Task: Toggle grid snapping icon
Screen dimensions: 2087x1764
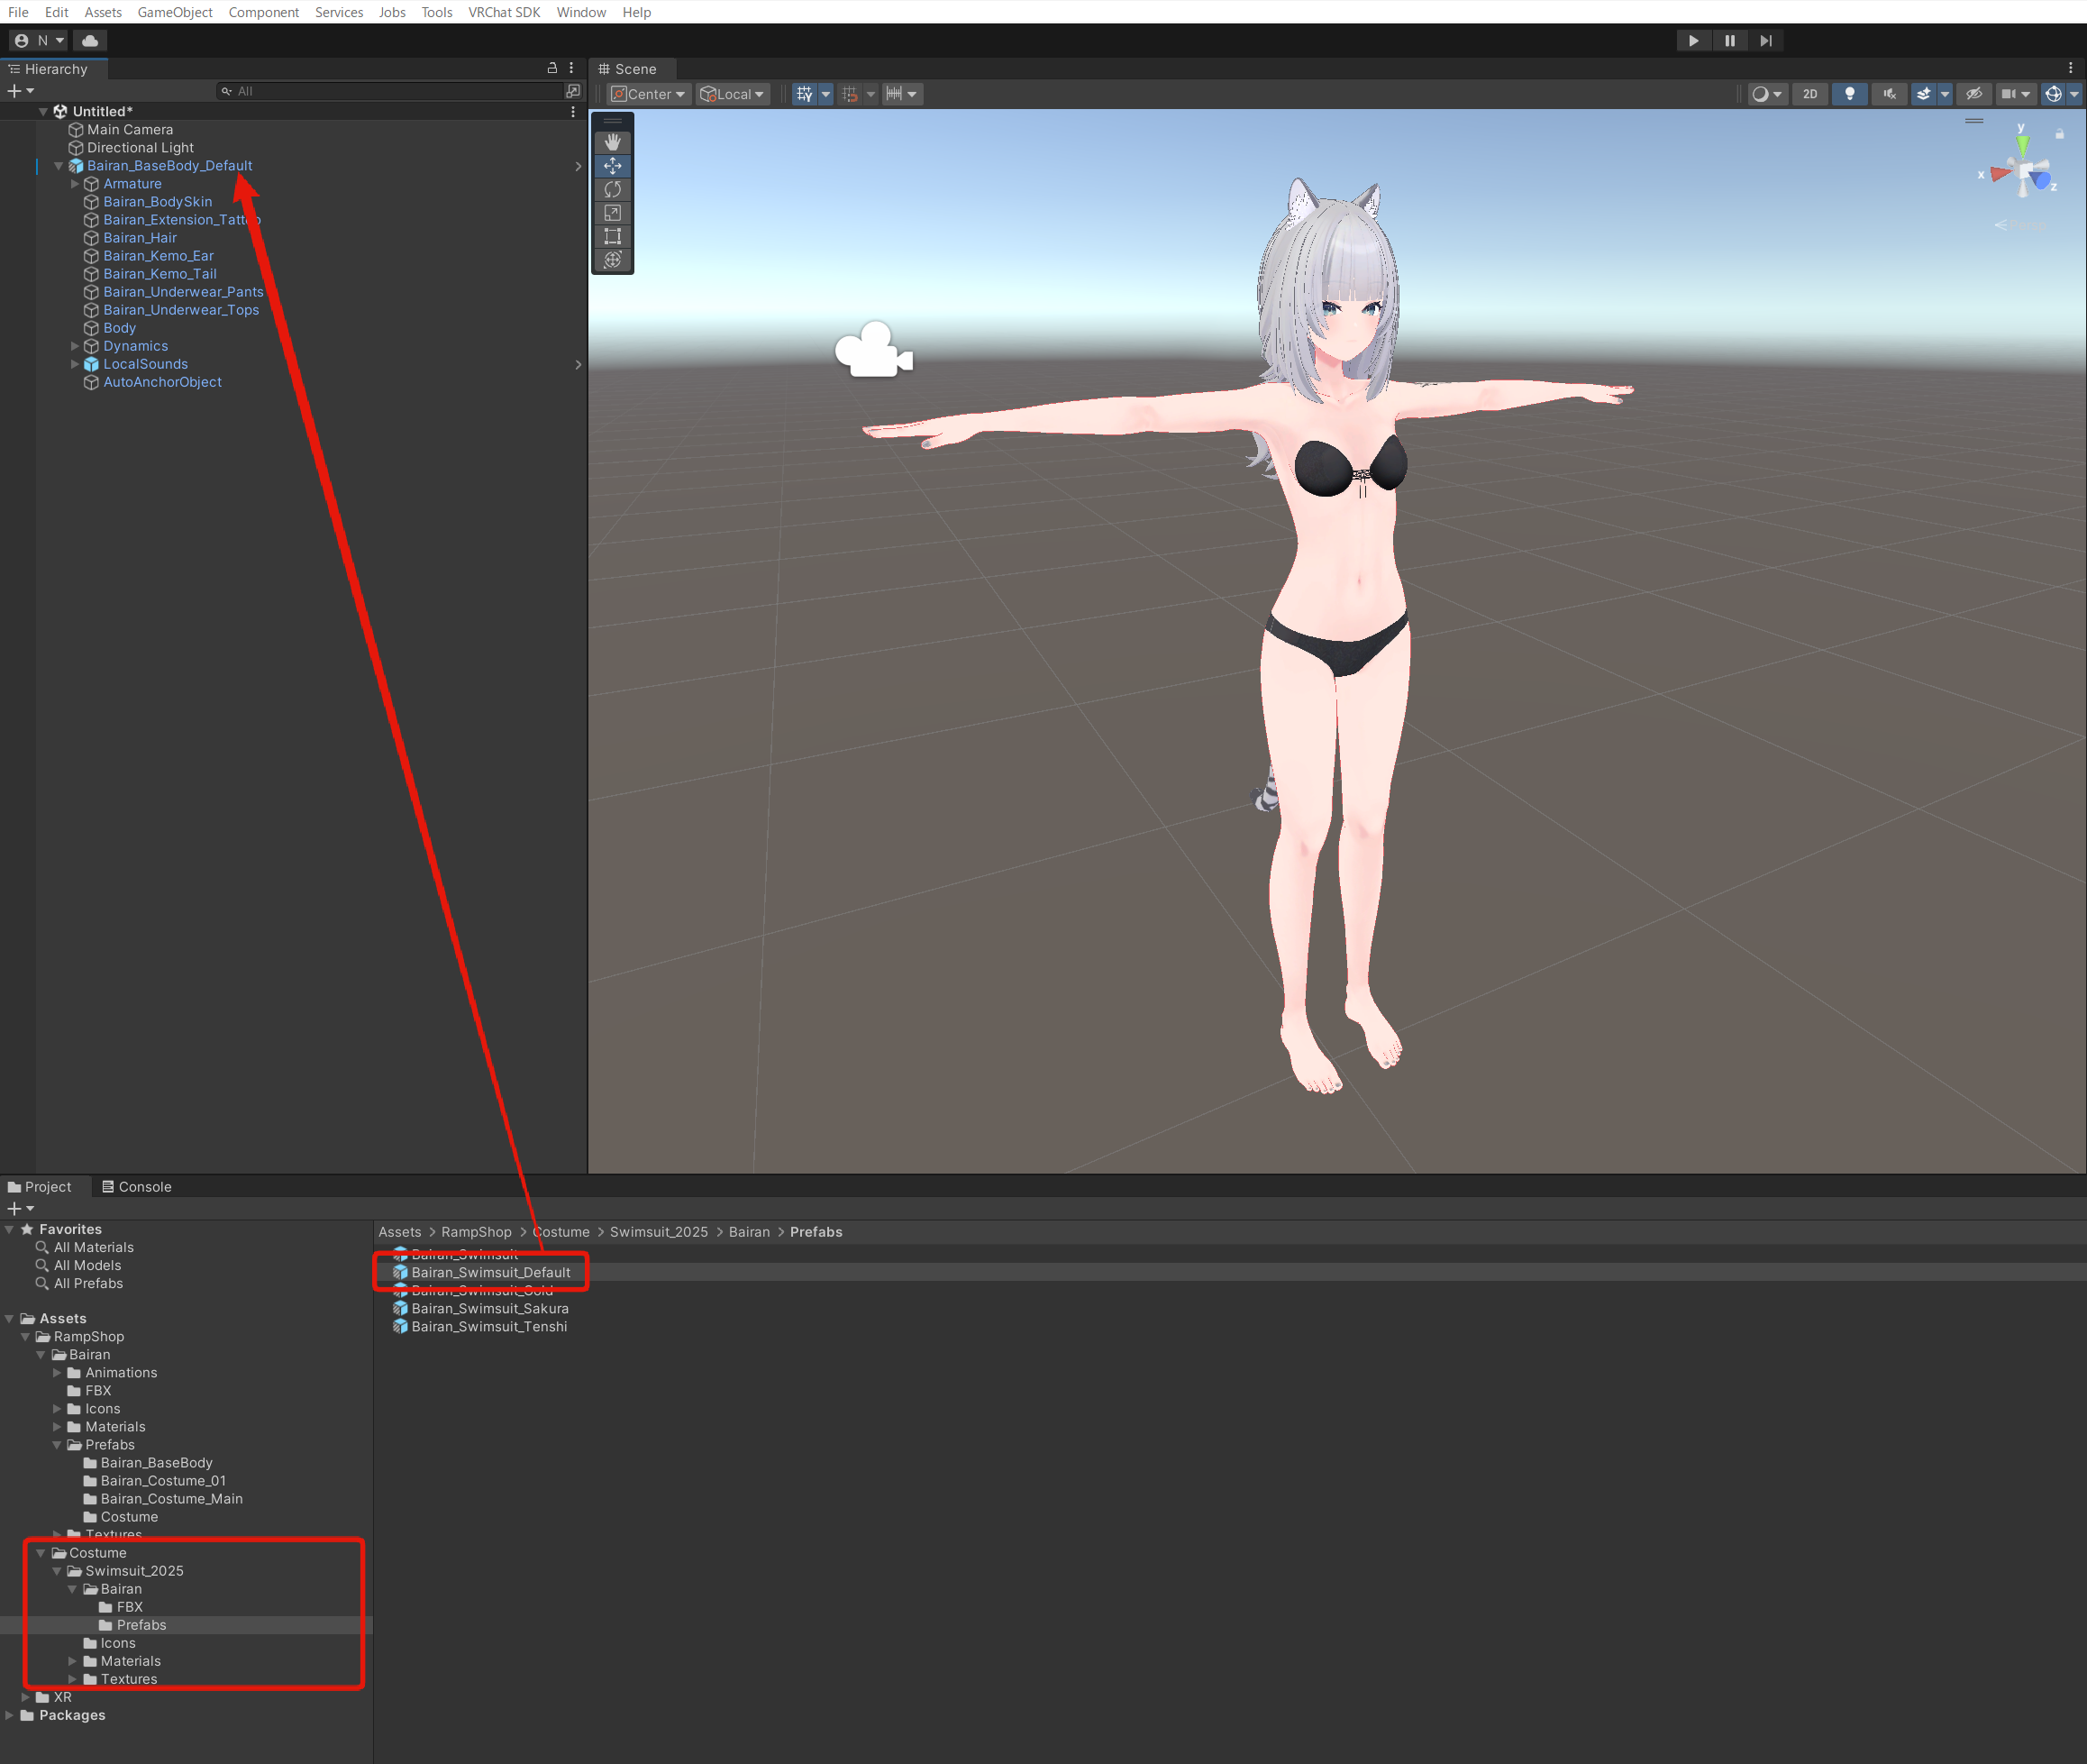Action: [850, 94]
